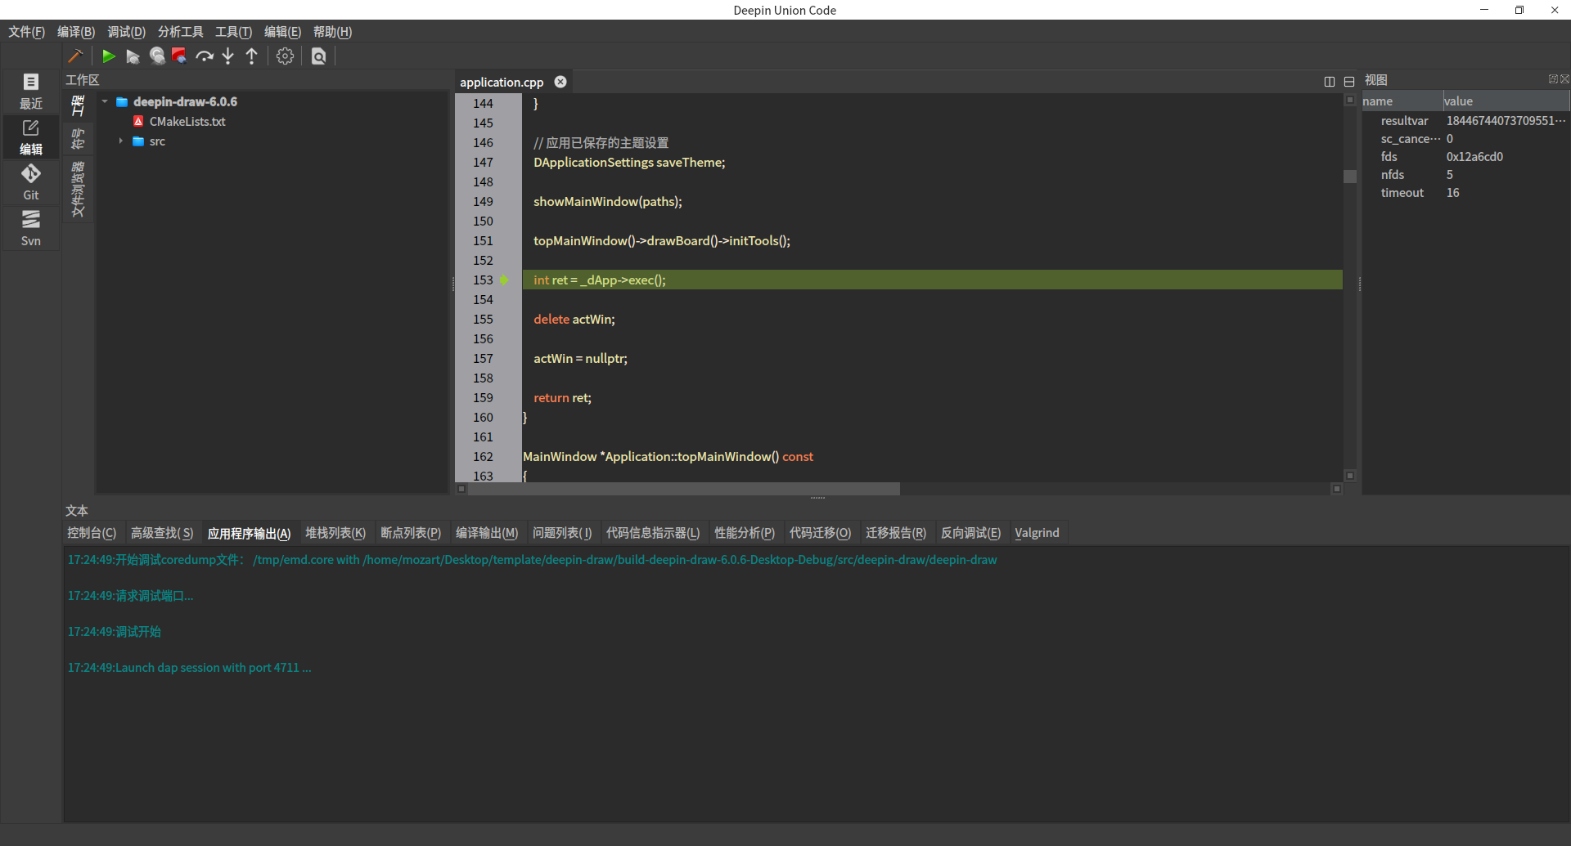1571x846 pixels.
Task: Open the 编辑(E) menu in menu bar
Action: [282, 32]
